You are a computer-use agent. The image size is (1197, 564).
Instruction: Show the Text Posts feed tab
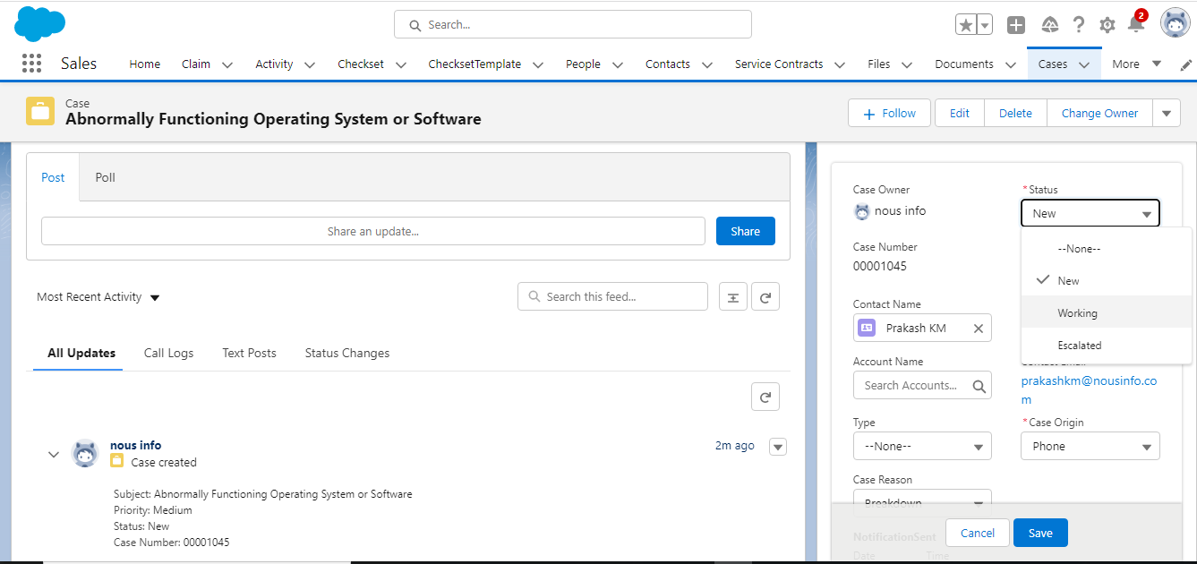[x=249, y=353]
